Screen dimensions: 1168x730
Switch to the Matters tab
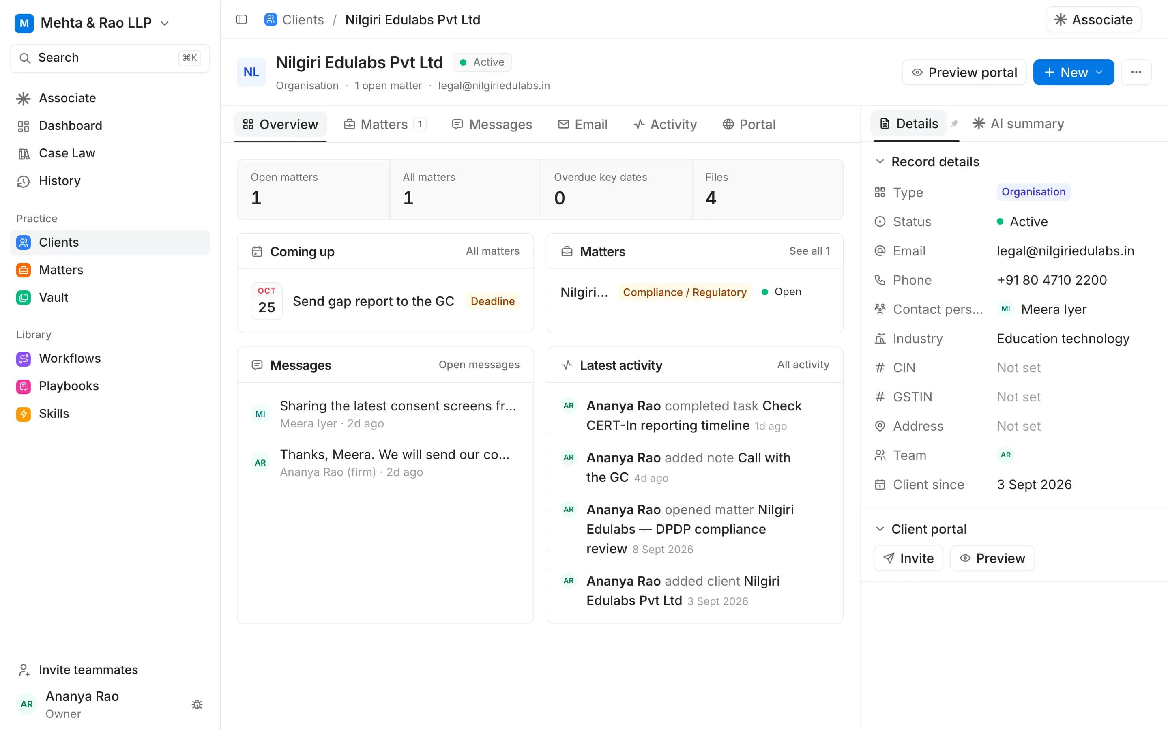(385, 125)
